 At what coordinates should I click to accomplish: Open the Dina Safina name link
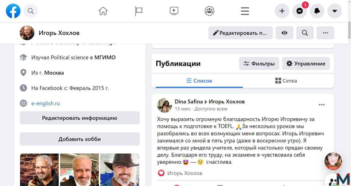point(189,102)
